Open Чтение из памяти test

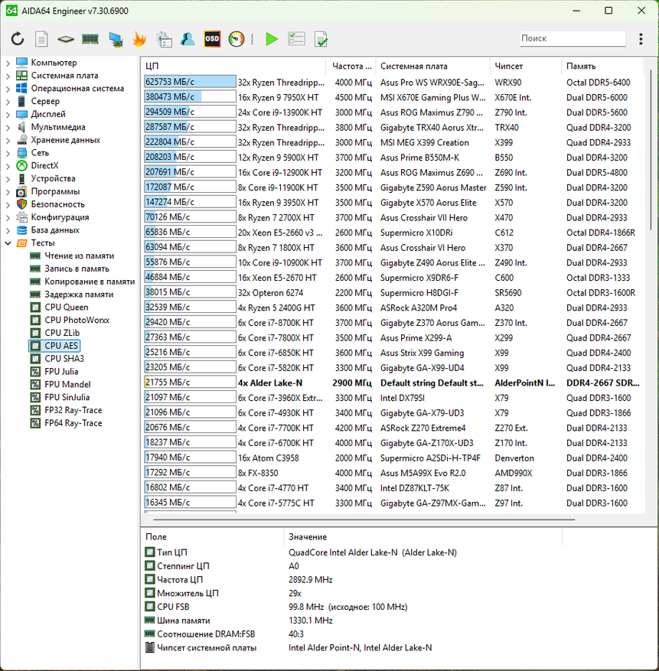[x=79, y=256]
